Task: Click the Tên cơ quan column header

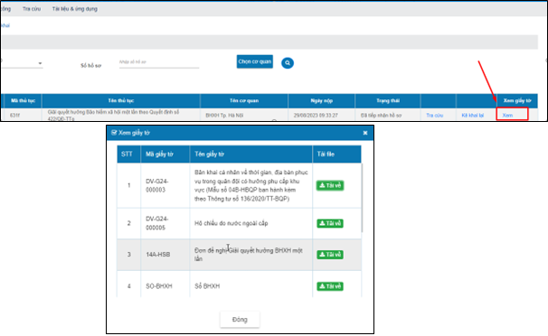Action: 244,101
